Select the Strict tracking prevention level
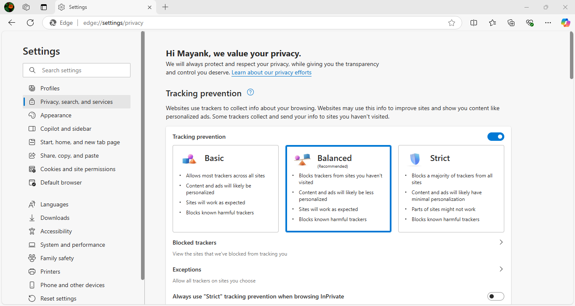The image size is (575, 306). 451,188
